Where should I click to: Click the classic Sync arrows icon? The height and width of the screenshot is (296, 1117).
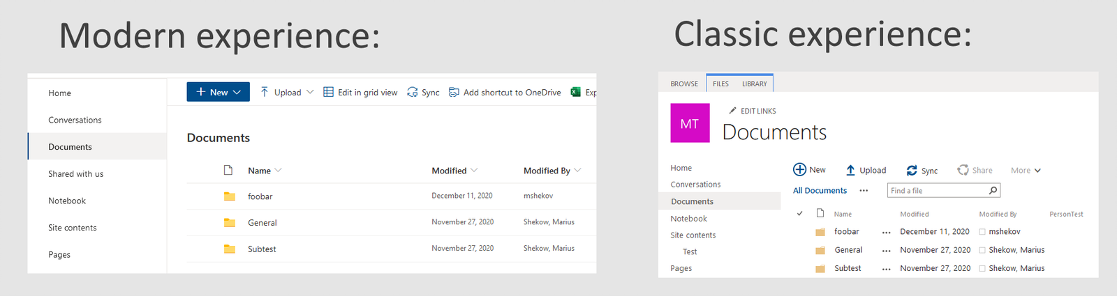(x=912, y=170)
